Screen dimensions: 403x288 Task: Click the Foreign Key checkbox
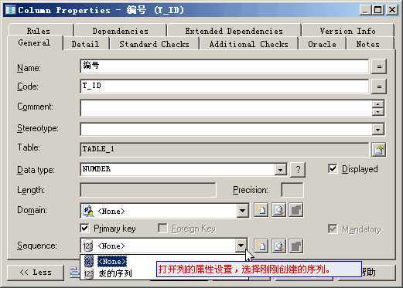pyautogui.click(x=162, y=228)
